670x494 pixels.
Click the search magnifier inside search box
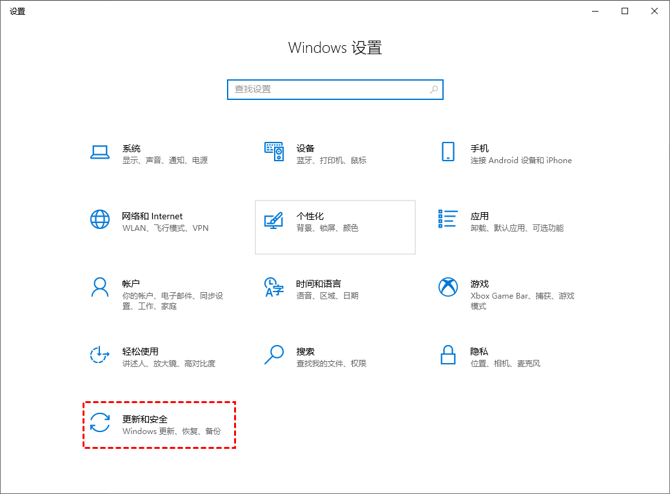point(435,90)
